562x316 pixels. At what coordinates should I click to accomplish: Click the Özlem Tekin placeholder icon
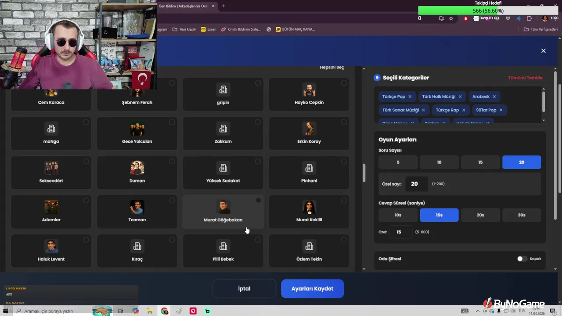309,246
